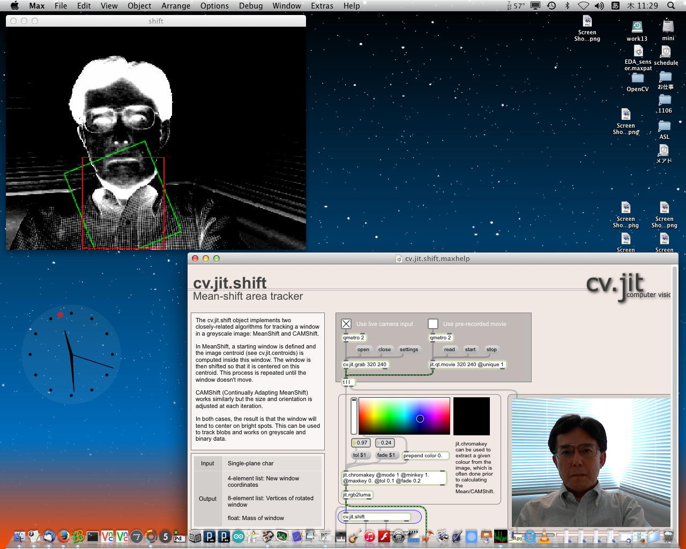
Task: Open VLC traffic cone icon
Action: click(545, 536)
